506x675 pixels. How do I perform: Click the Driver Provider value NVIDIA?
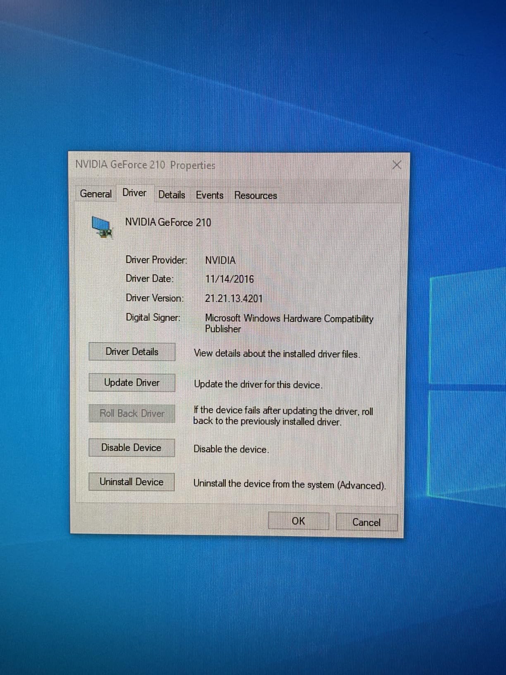[220, 261]
